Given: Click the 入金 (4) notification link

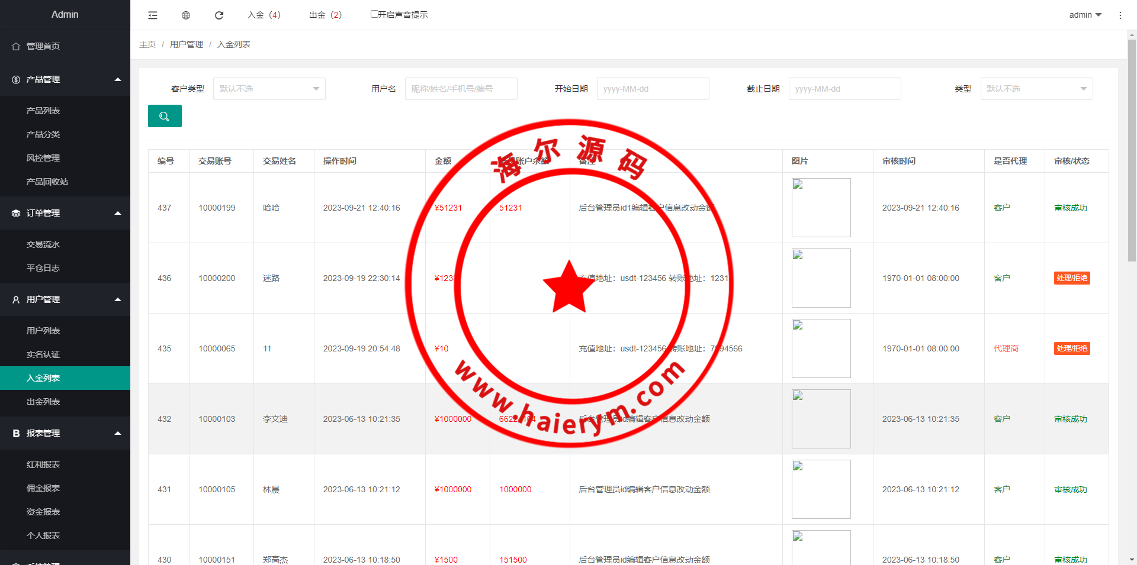Looking at the screenshot, I should (x=264, y=15).
